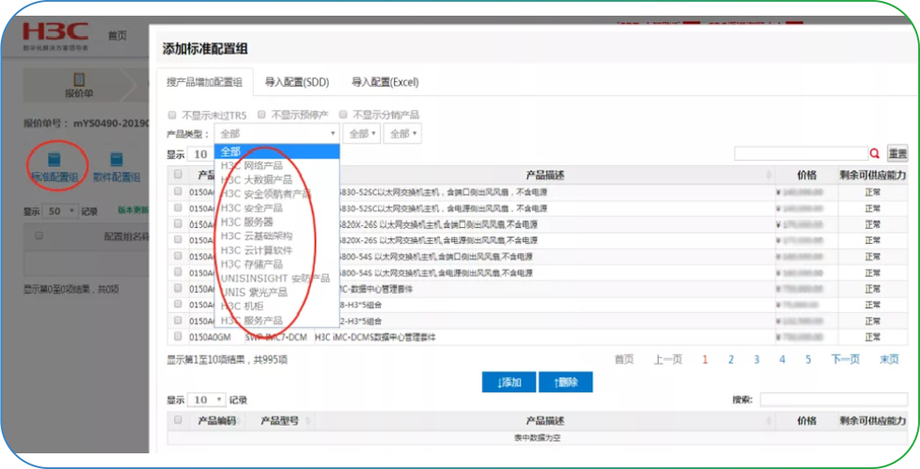The width and height of the screenshot is (920, 469).
Task: Go to page 2 in pagination
Action: coord(731,360)
